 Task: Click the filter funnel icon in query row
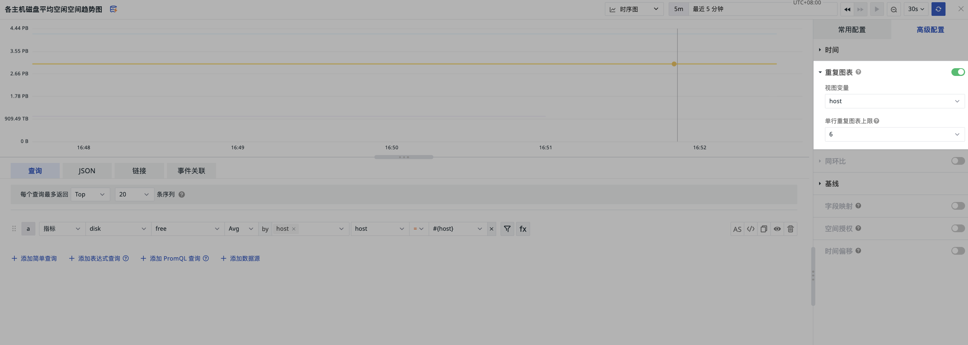pos(507,229)
